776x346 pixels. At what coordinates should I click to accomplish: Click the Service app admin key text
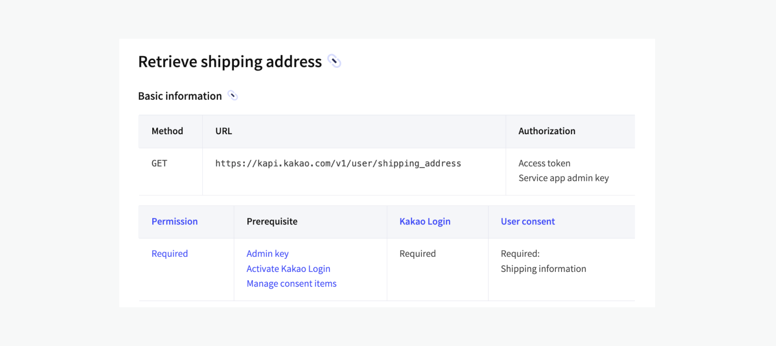(564, 178)
